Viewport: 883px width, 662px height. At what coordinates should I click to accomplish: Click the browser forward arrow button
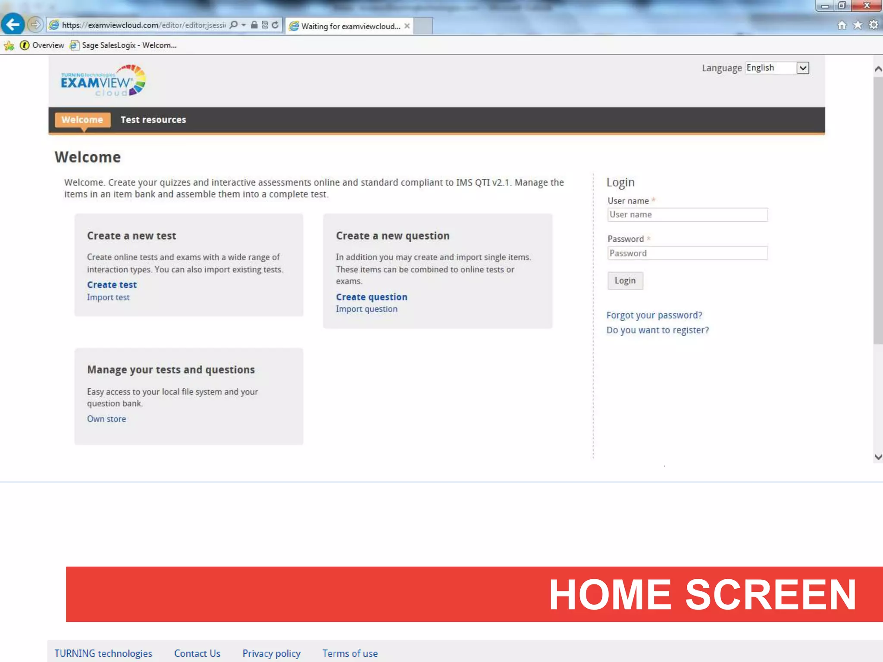(35, 25)
